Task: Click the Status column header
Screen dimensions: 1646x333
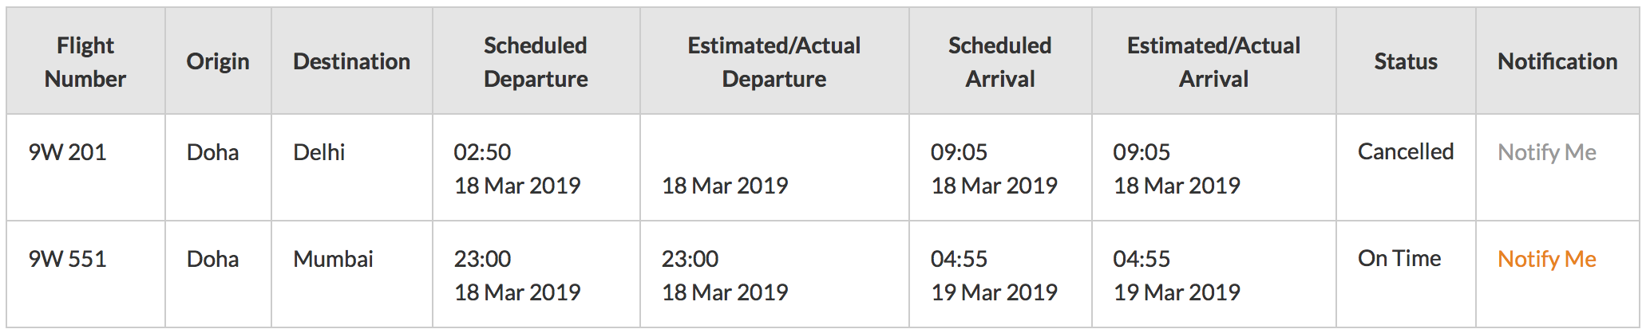Action: click(x=1406, y=61)
